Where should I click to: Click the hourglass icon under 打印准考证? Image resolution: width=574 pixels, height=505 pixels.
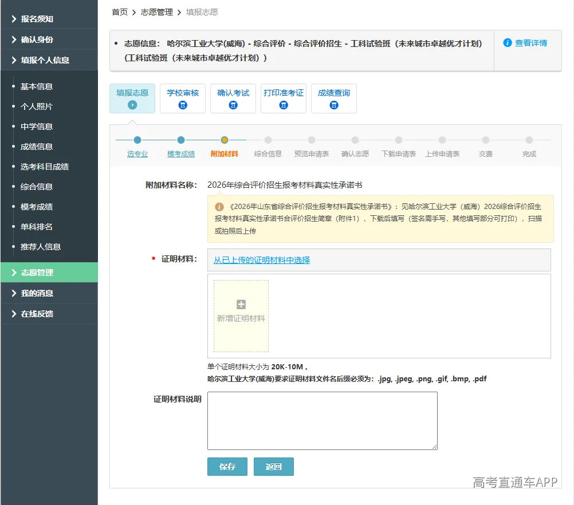284,105
